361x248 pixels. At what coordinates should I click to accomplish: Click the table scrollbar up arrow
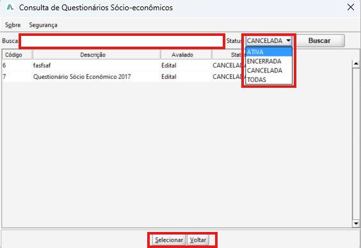(x=356, y=63)
